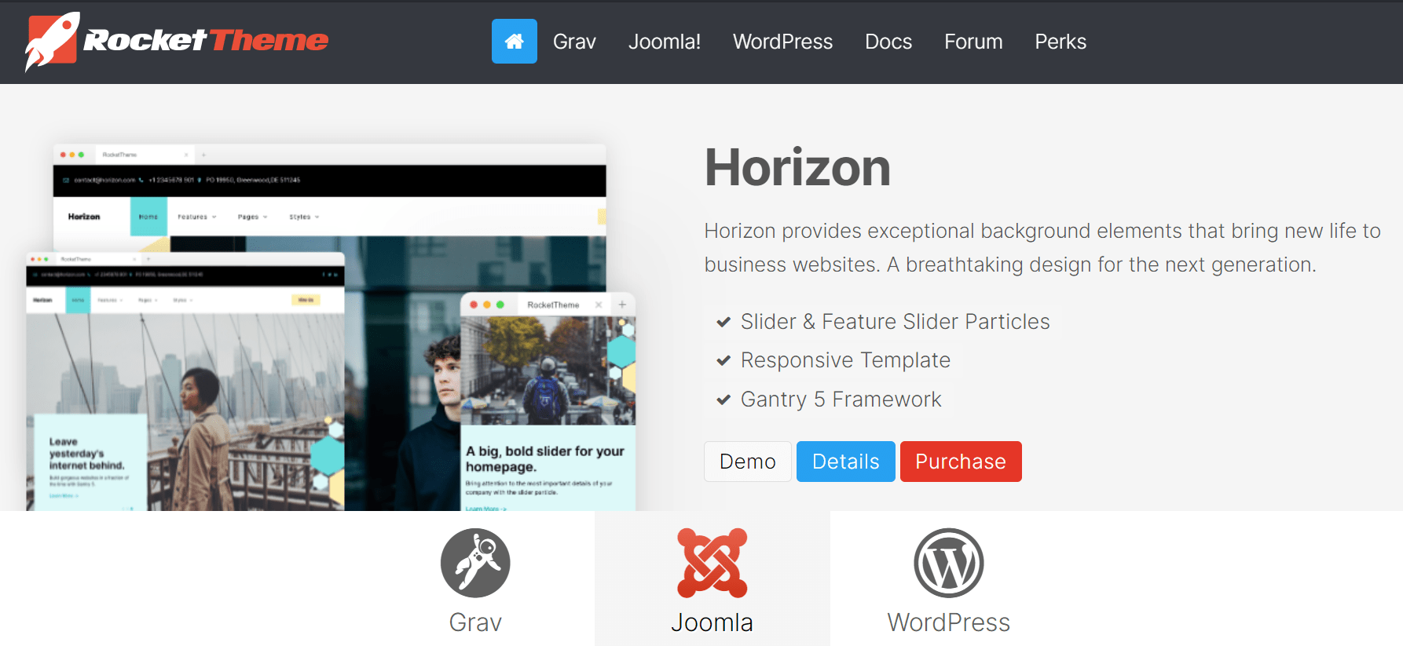
Task: Click the "Slider & Feature Slider Particles" text
Action: pyautogui.click(x=895, y=322)
